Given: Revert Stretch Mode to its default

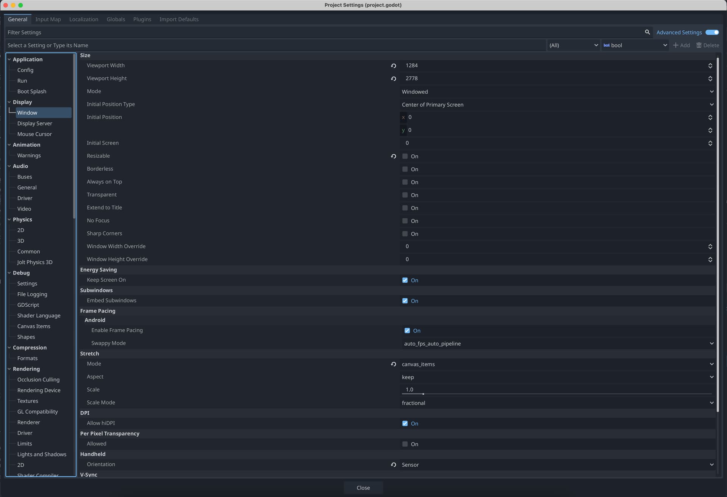Looking at the screenshot, I should [393, 364].
